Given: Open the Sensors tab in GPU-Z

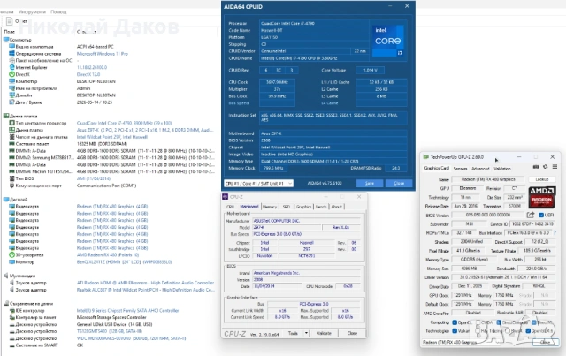Looking at the screenshot, I should pyautogui.click(x=460, y=169).
